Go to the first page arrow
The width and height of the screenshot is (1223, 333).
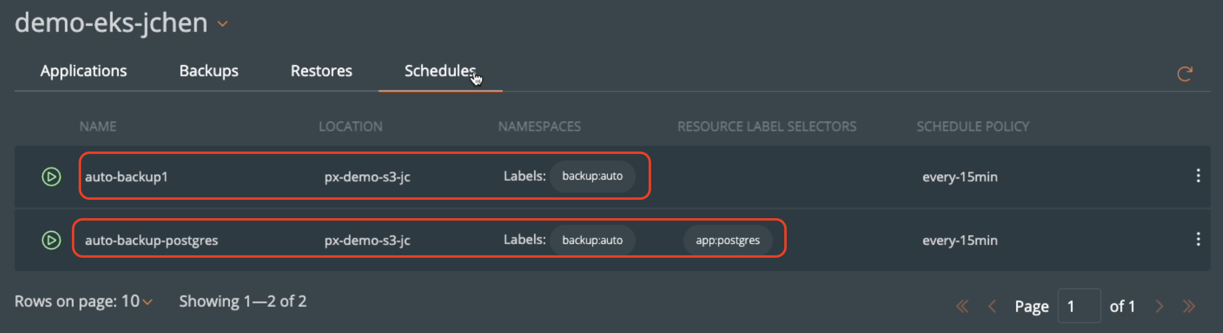[x=962, y=306]
